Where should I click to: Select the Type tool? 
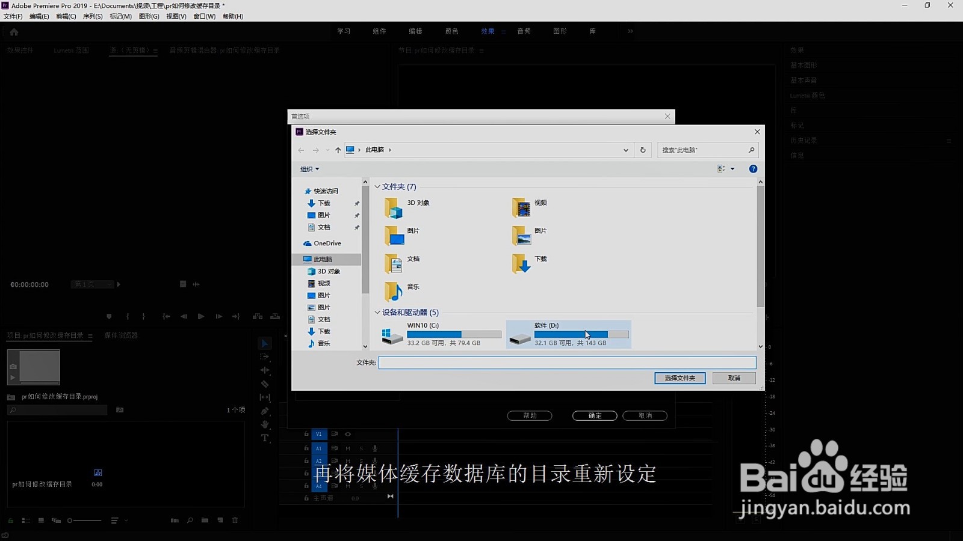coord(265,438)
